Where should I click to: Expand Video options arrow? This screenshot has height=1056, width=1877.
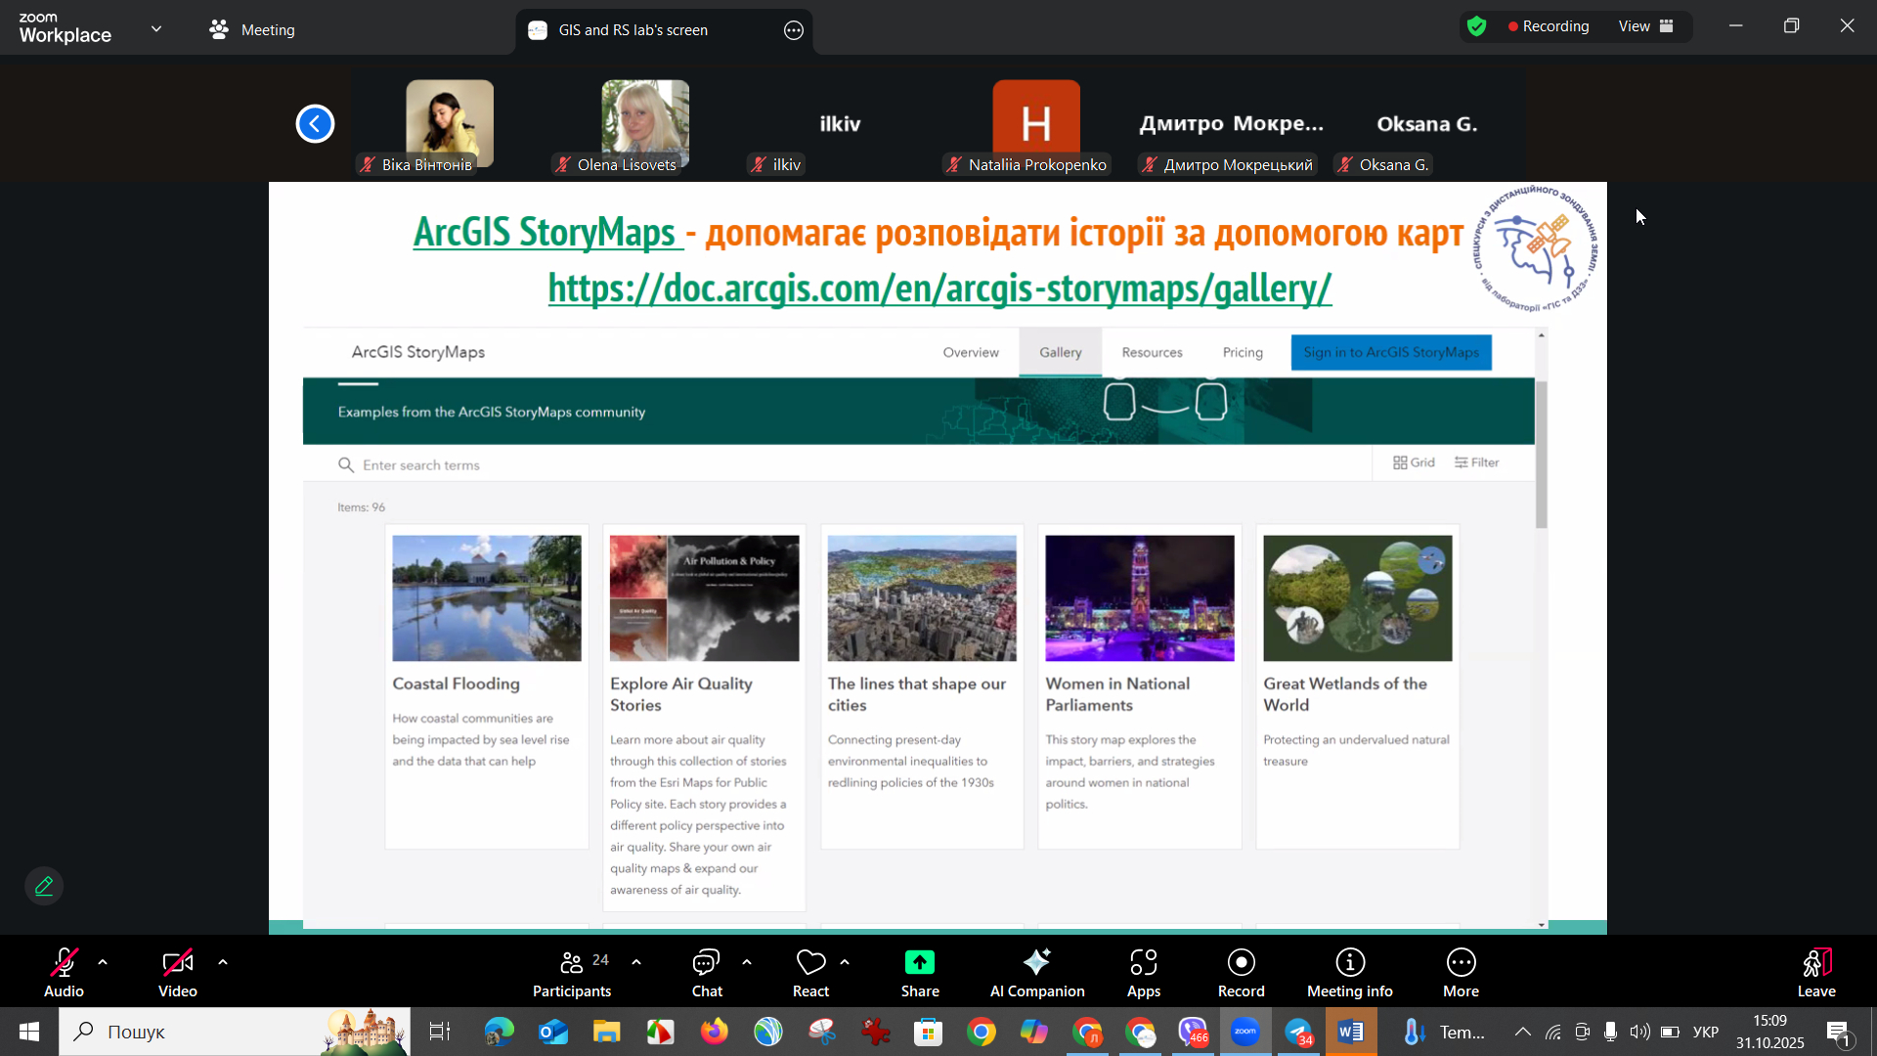tap(223, 963)
